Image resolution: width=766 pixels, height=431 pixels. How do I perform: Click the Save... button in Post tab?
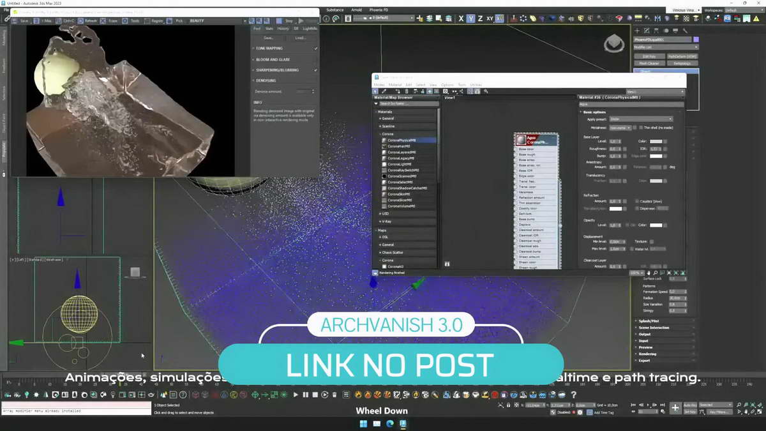click(269, 38)
